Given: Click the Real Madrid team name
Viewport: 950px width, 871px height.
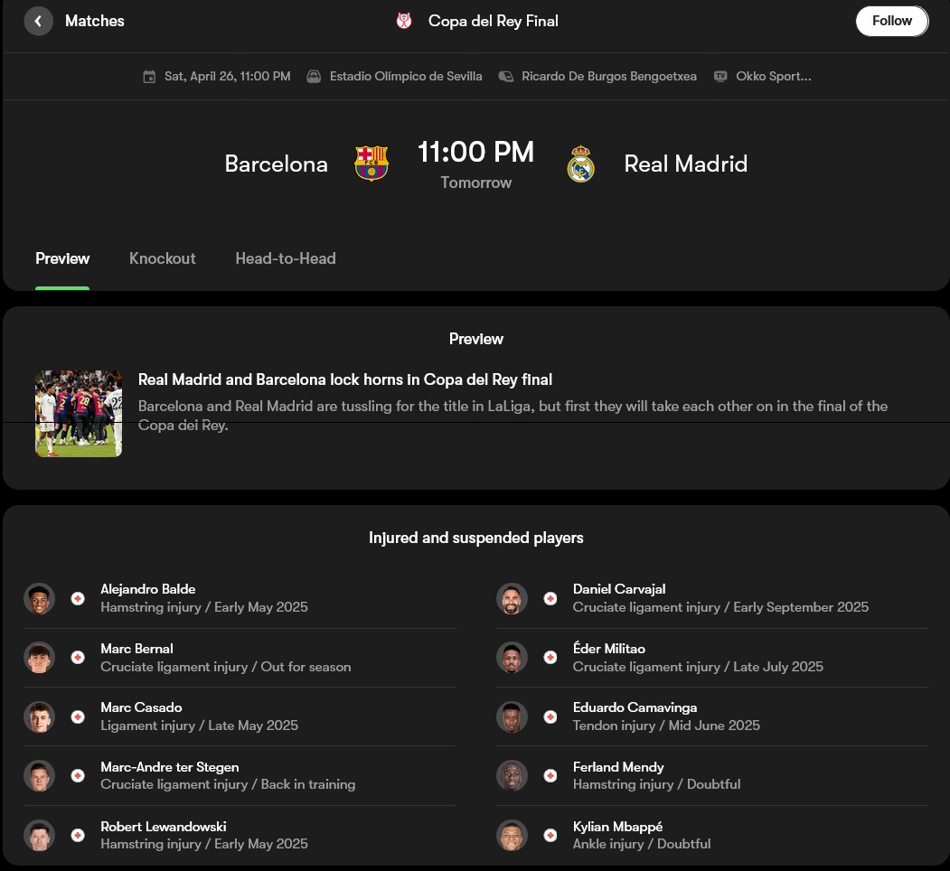Looking at the screenshot, I should (686, 164).
